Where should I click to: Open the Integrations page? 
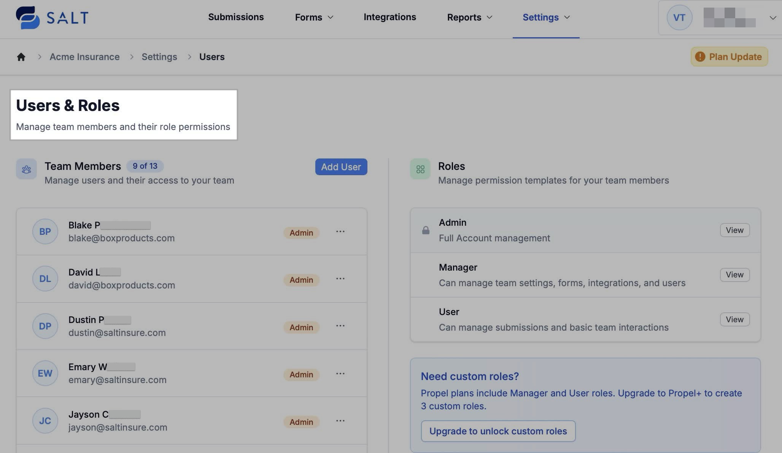(x=389, y=17)
